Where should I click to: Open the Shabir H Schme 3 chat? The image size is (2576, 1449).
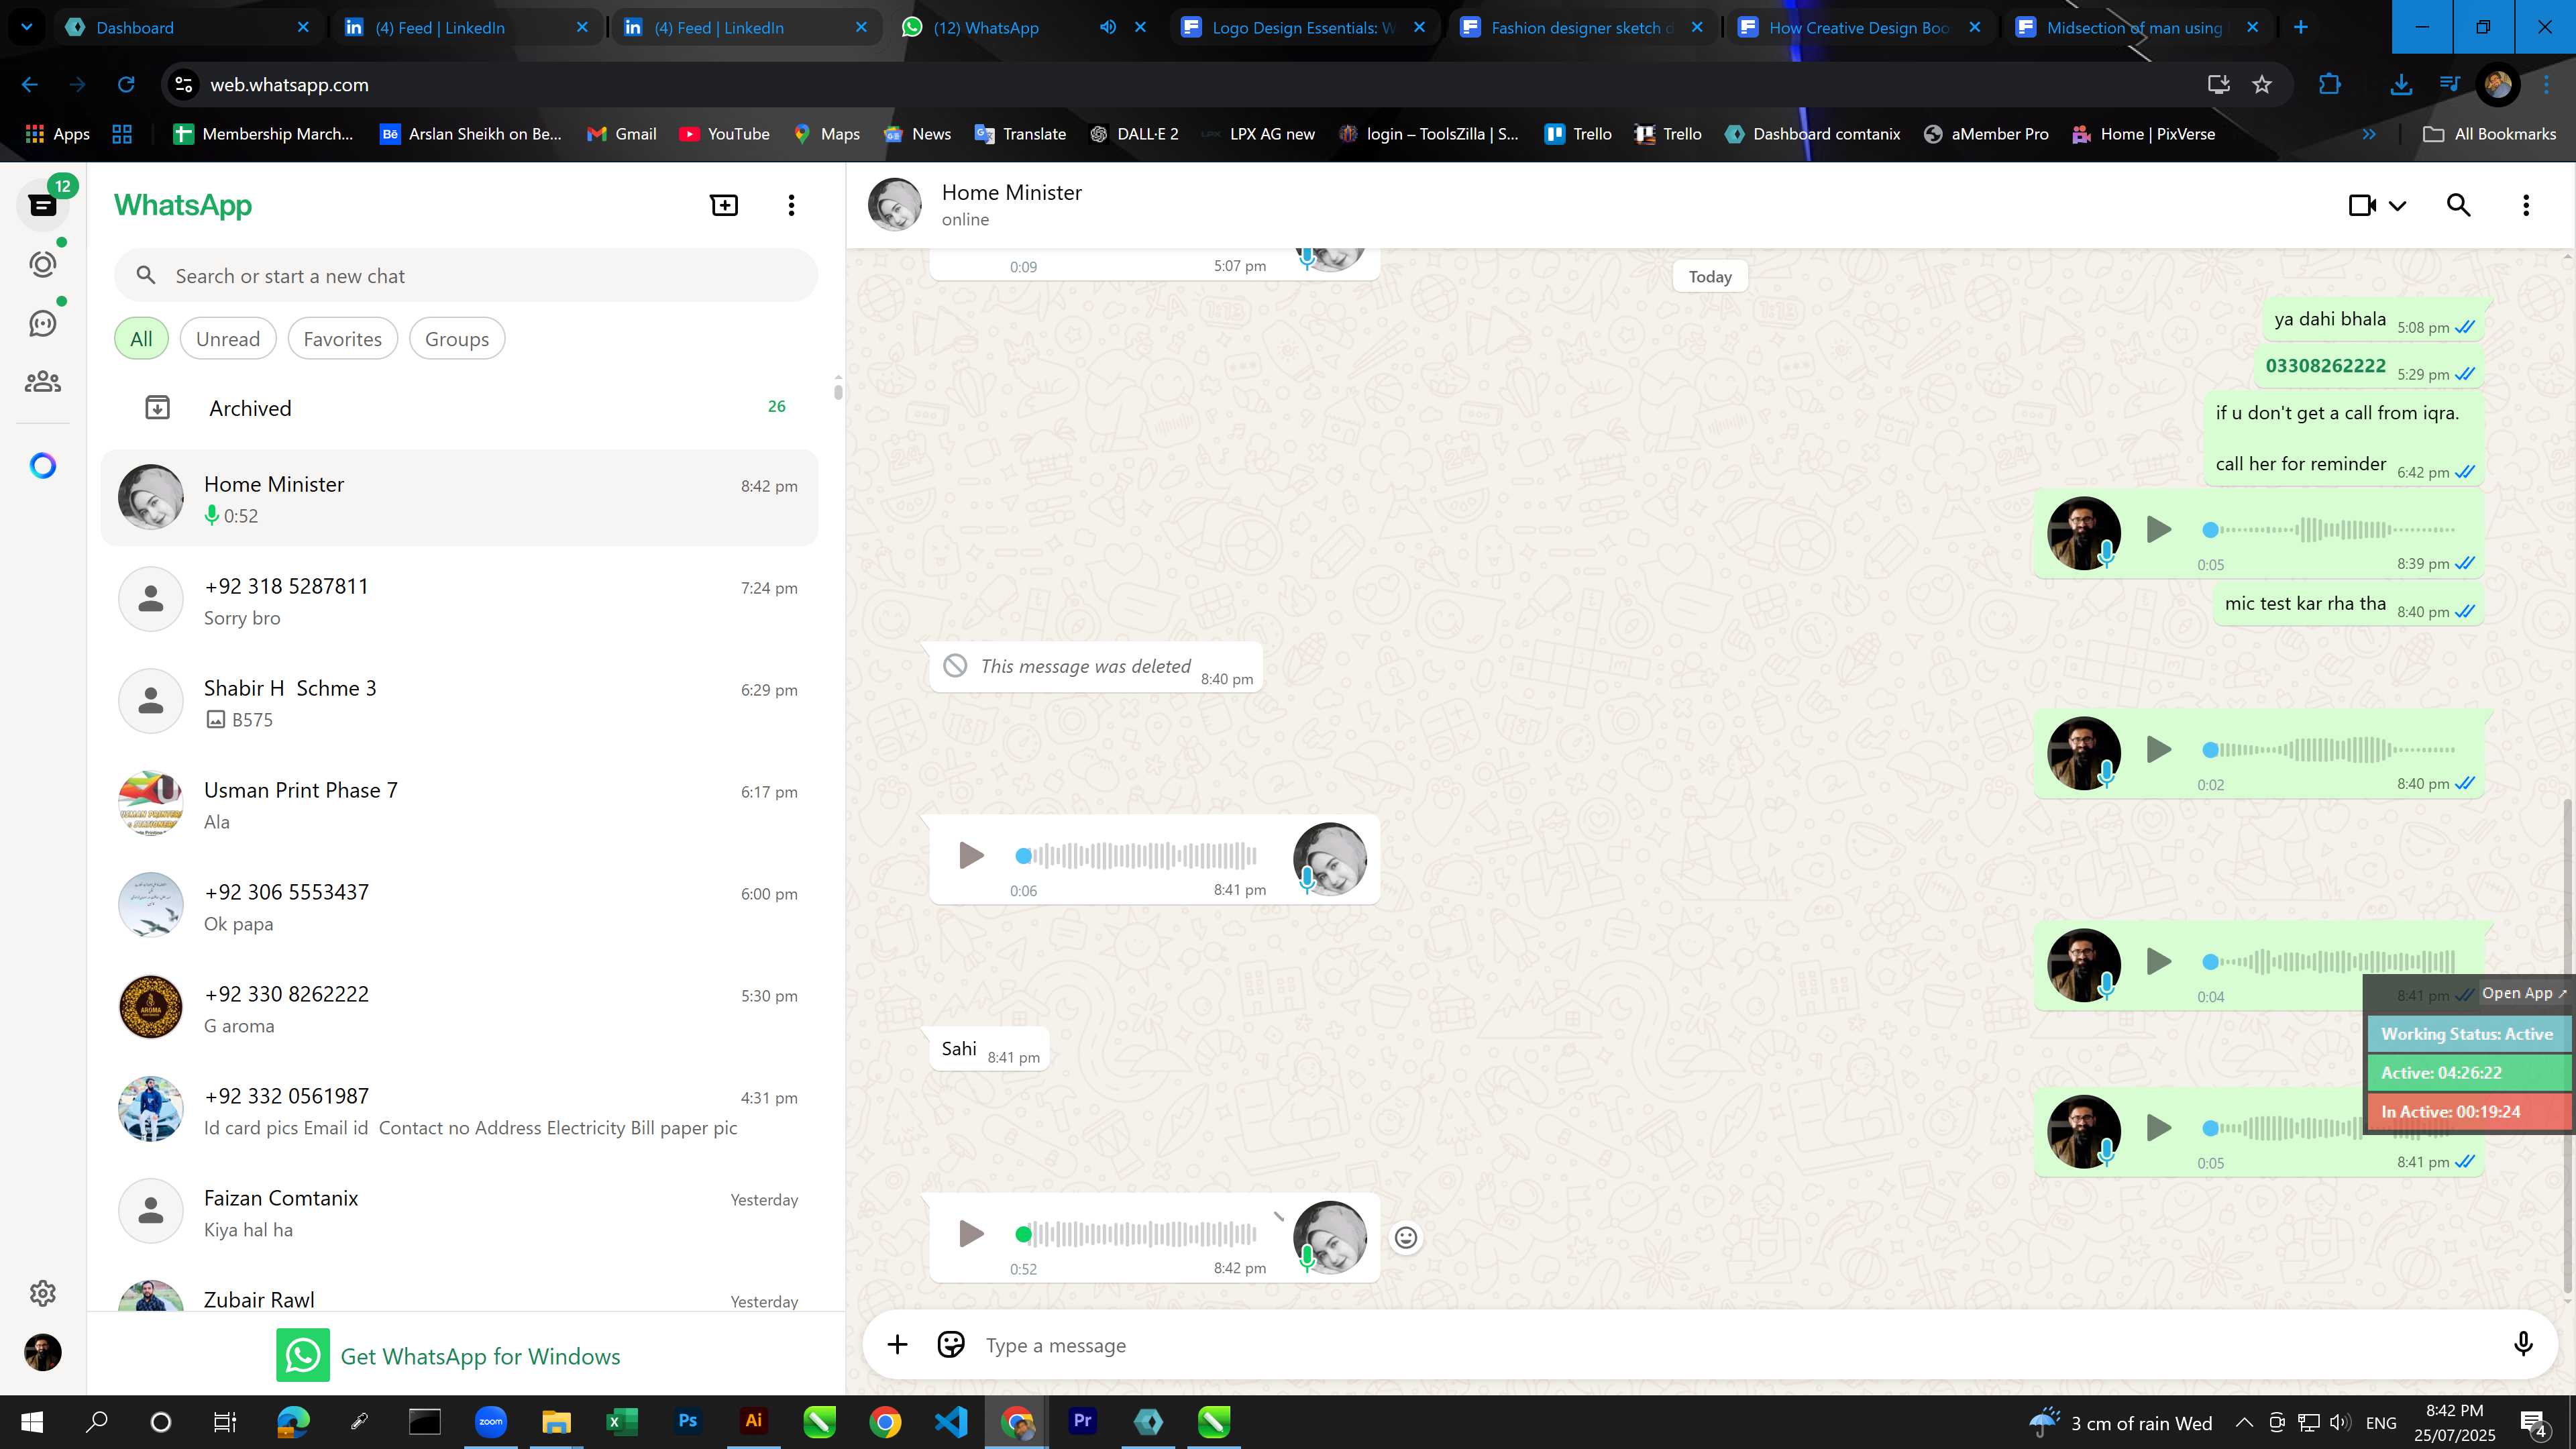click(460, 702)
